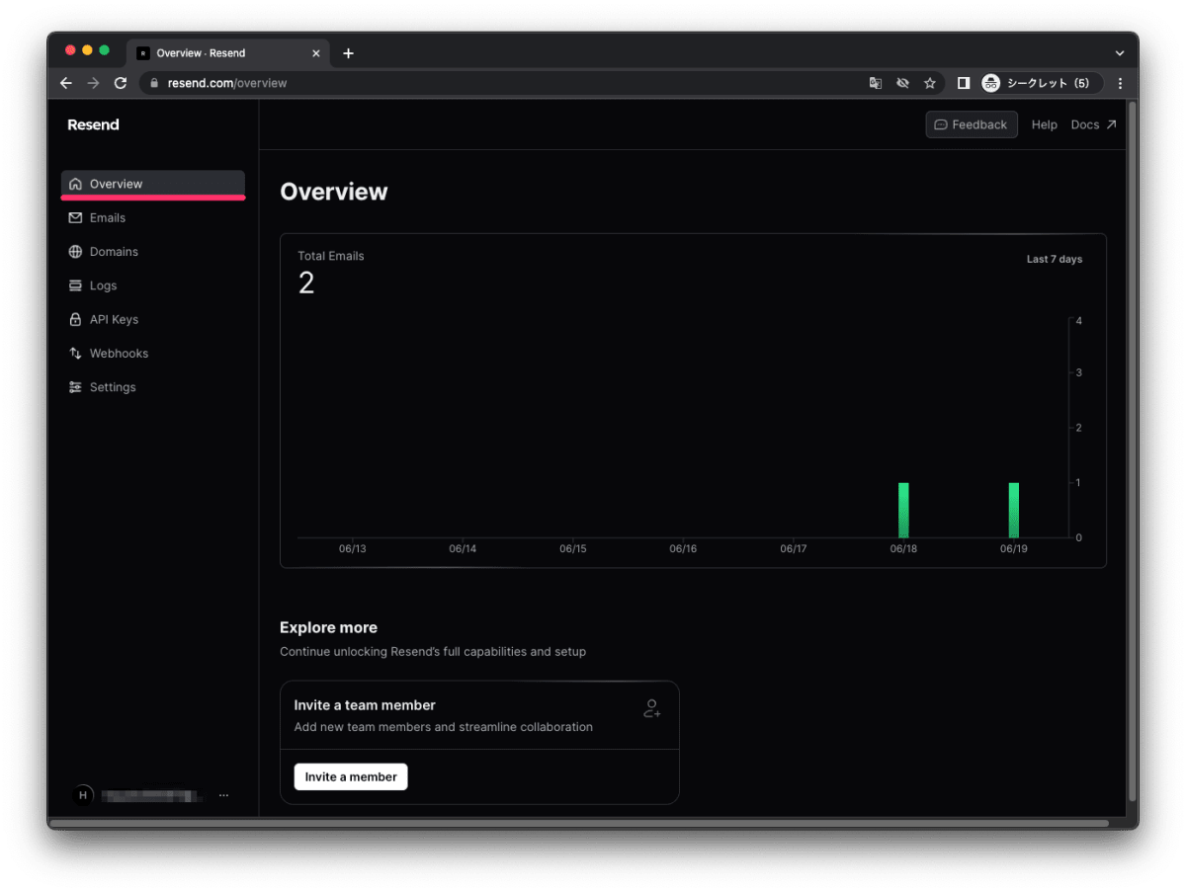Click the Total Emails count 2
This screenshot has height=892, width=1186.
pyautogui.click(x=306, y=284)
